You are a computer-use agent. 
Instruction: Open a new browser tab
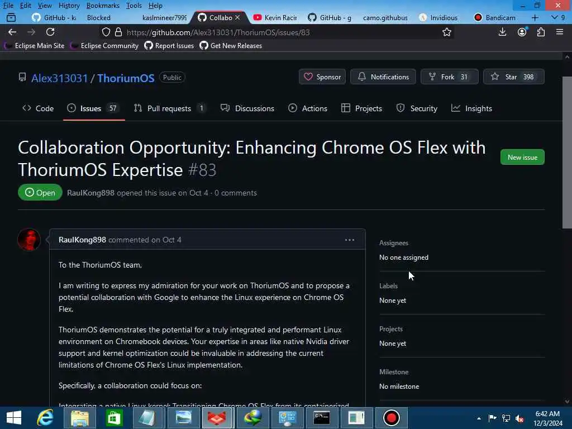coord(535,17)
